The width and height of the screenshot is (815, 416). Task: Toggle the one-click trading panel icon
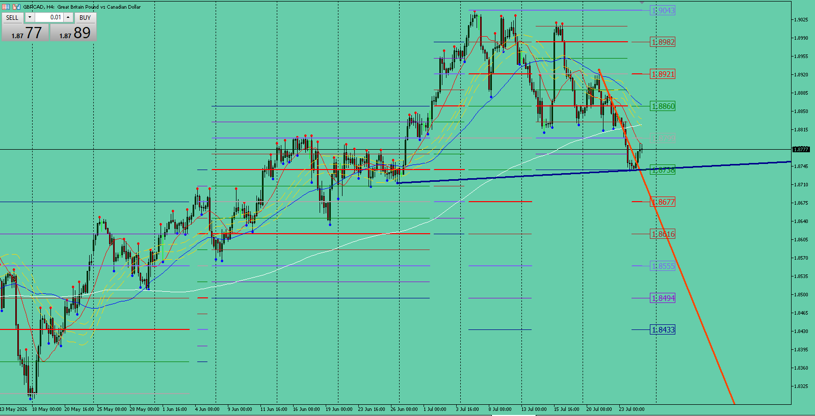click(6, 7)
